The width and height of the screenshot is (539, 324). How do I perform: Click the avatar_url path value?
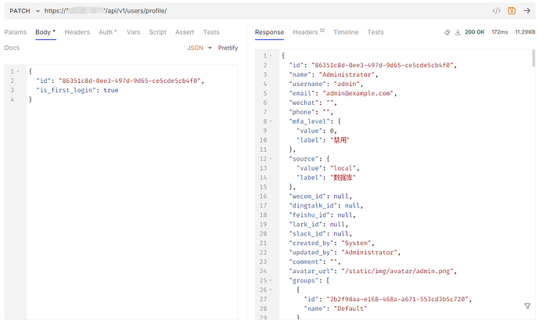tap(397, 272)
